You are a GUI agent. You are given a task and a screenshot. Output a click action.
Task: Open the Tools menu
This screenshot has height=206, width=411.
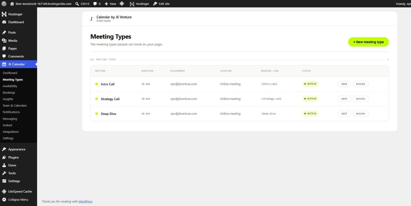(x=18, y=173)
